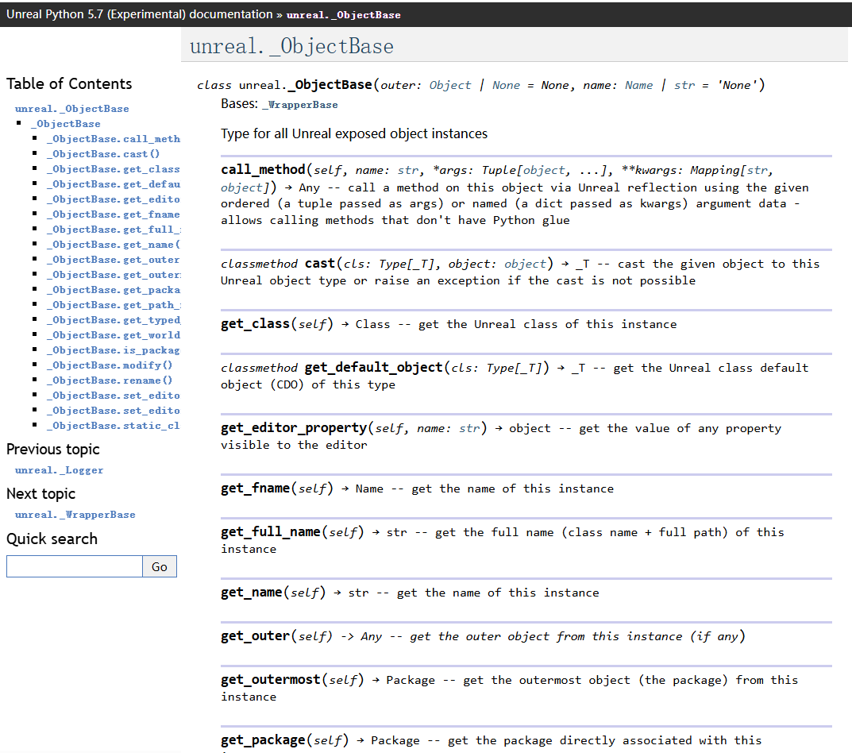Click call_method method name heading
The height and width of the screenshot is (753, 852).
(x=263, y=170)
